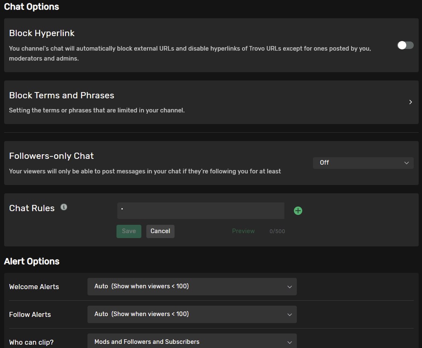The width and height of the screenshot is (422, 348).
Task: Select the 'Chat Options' section heading
Action: [x=32, y=7]
